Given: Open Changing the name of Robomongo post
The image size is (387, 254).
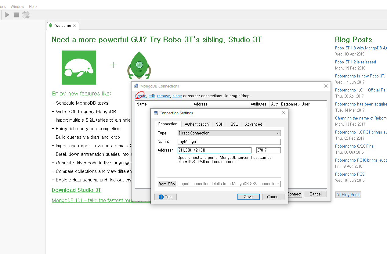Looking at the screenshot, I should (361, 118).
